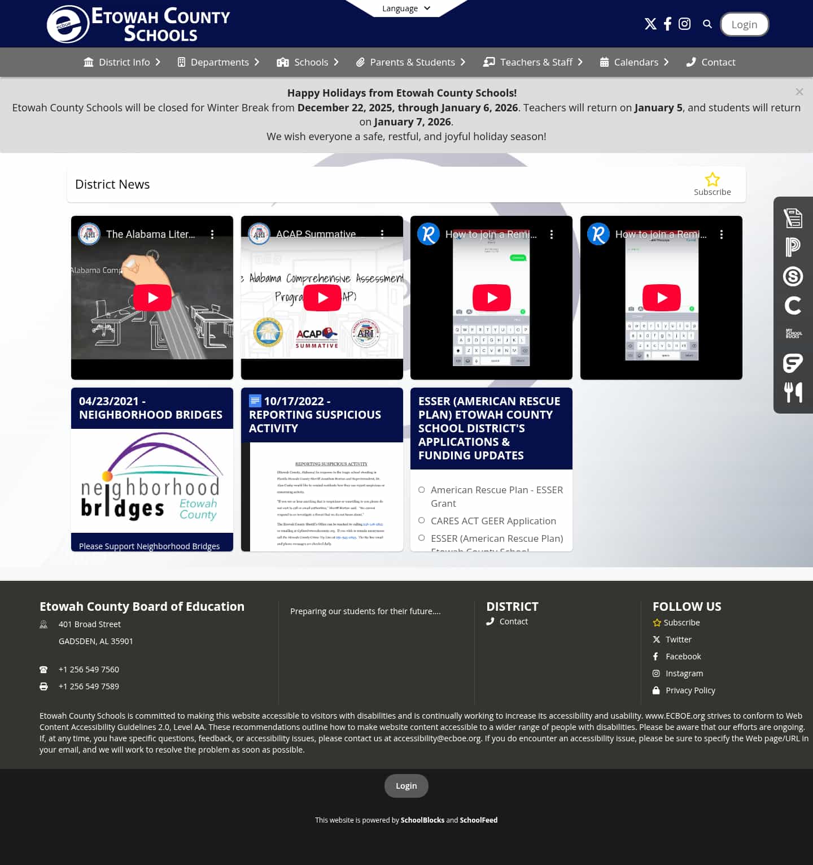Viewport: 813px width, 865px height.
Task: Toggle the three-dot menu on ACAP Summative video
Action: point(382,233)
